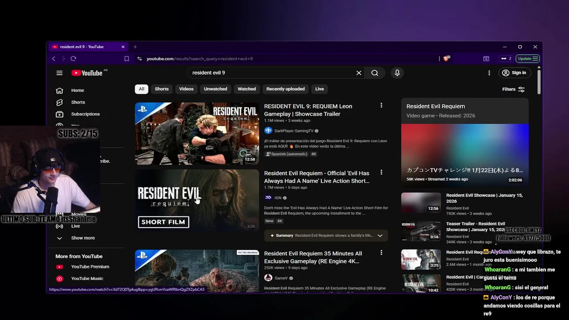Expand the video Summary chevron
569x320 pixels.
(380, 236)
